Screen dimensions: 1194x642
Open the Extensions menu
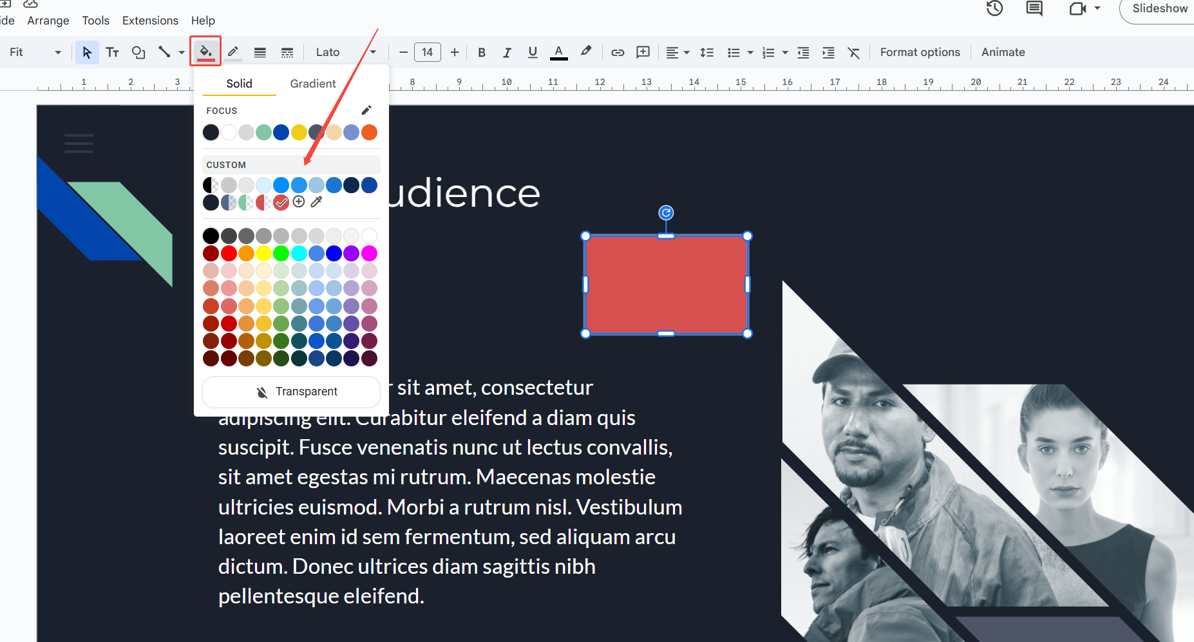(x=150, y=20)
